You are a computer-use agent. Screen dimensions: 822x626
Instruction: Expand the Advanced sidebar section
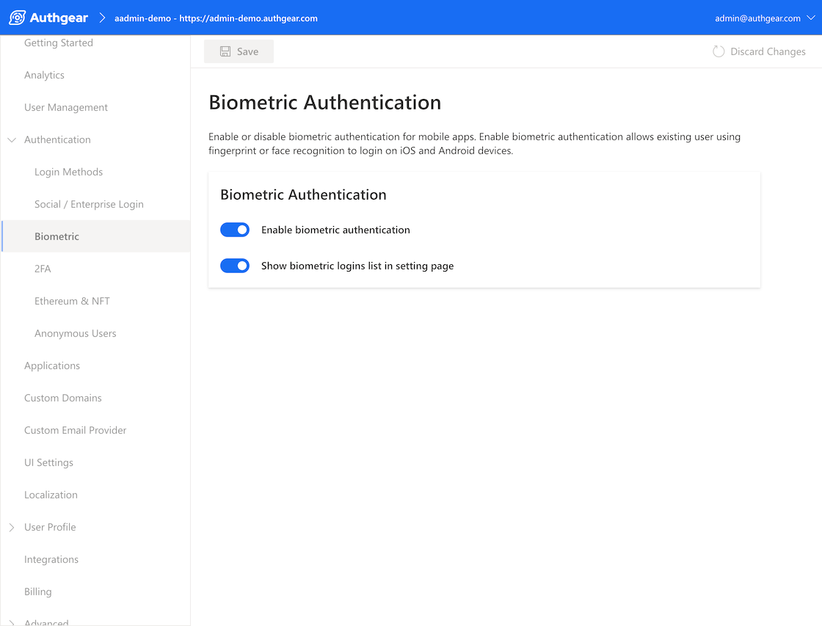pyautogui.click(x=12, y=622)
